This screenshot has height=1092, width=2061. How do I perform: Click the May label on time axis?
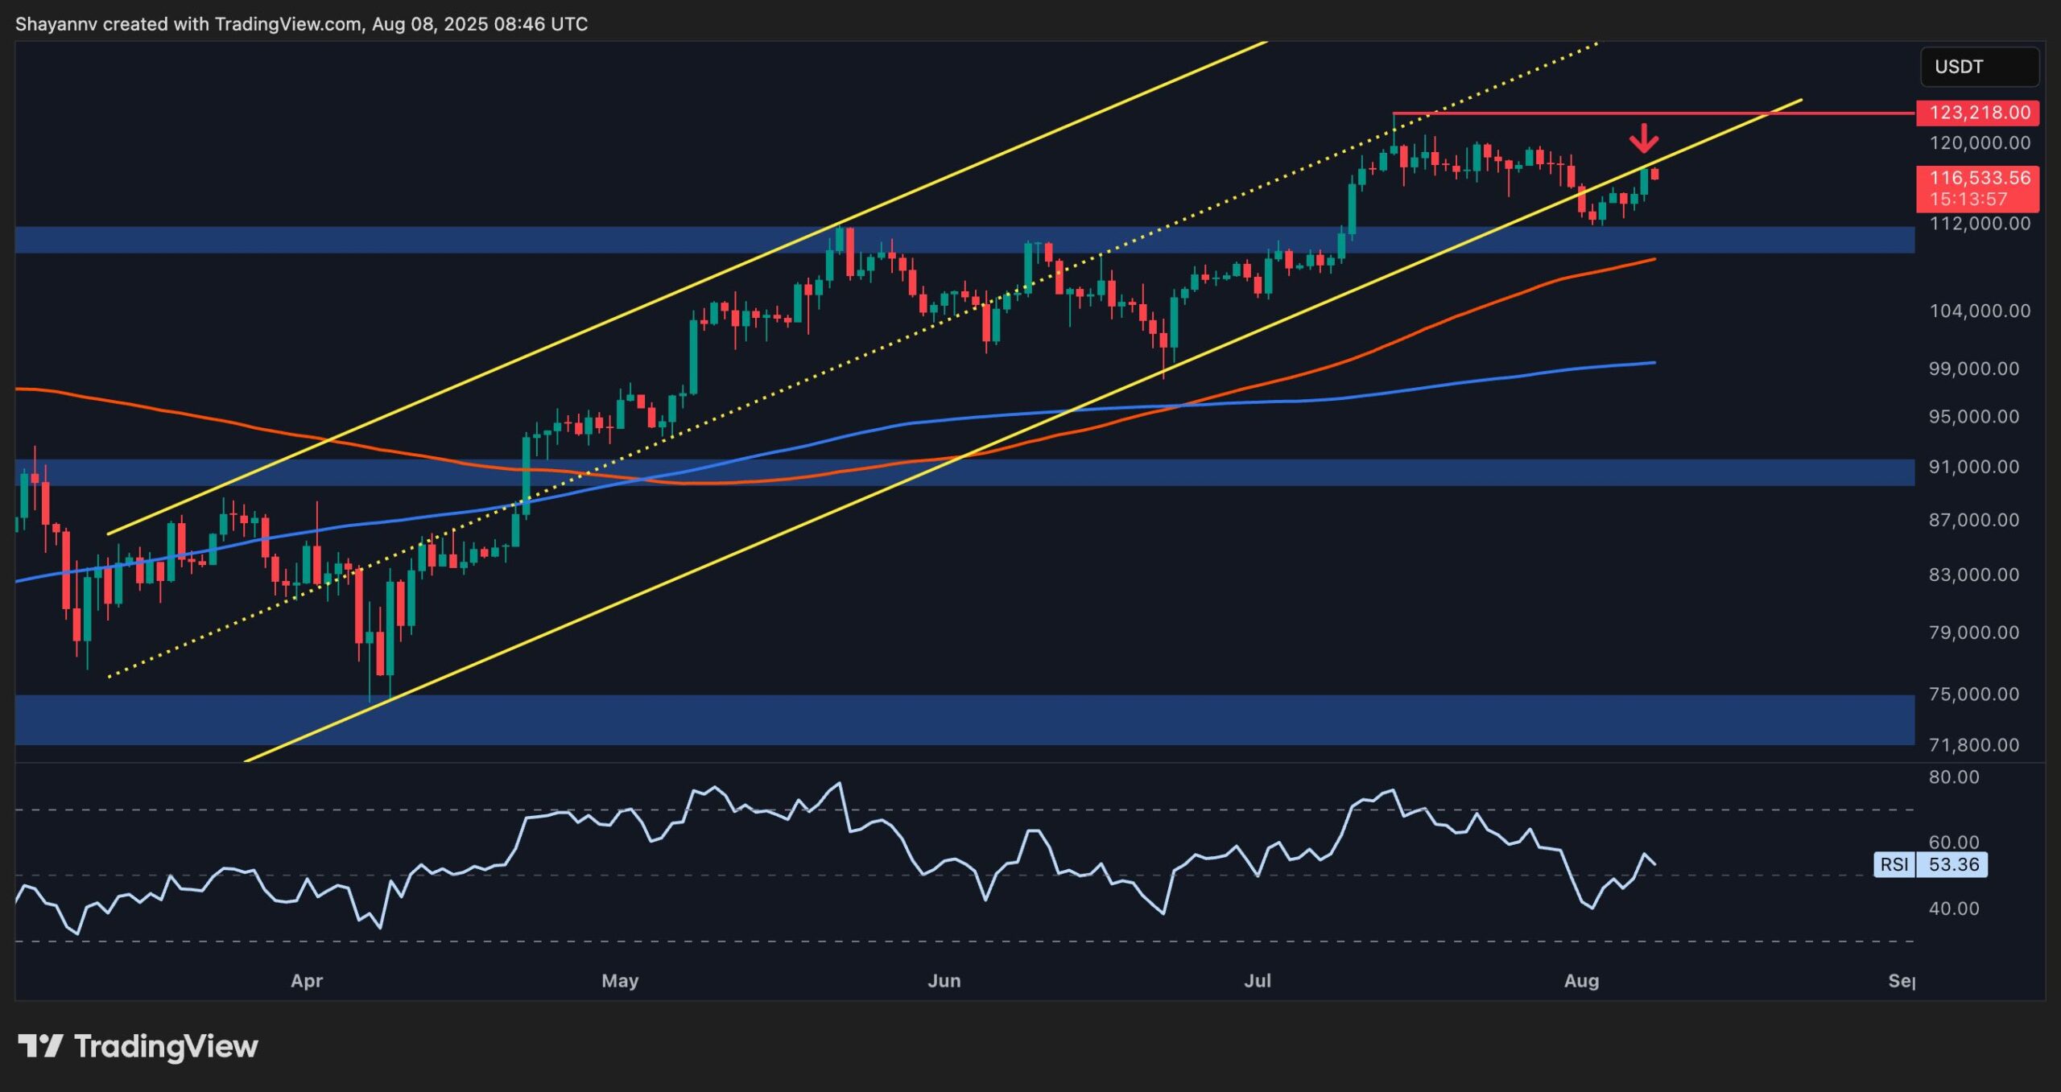[619, 981]
